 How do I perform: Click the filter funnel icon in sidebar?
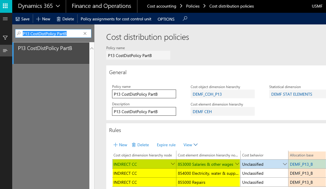[5, 38]
